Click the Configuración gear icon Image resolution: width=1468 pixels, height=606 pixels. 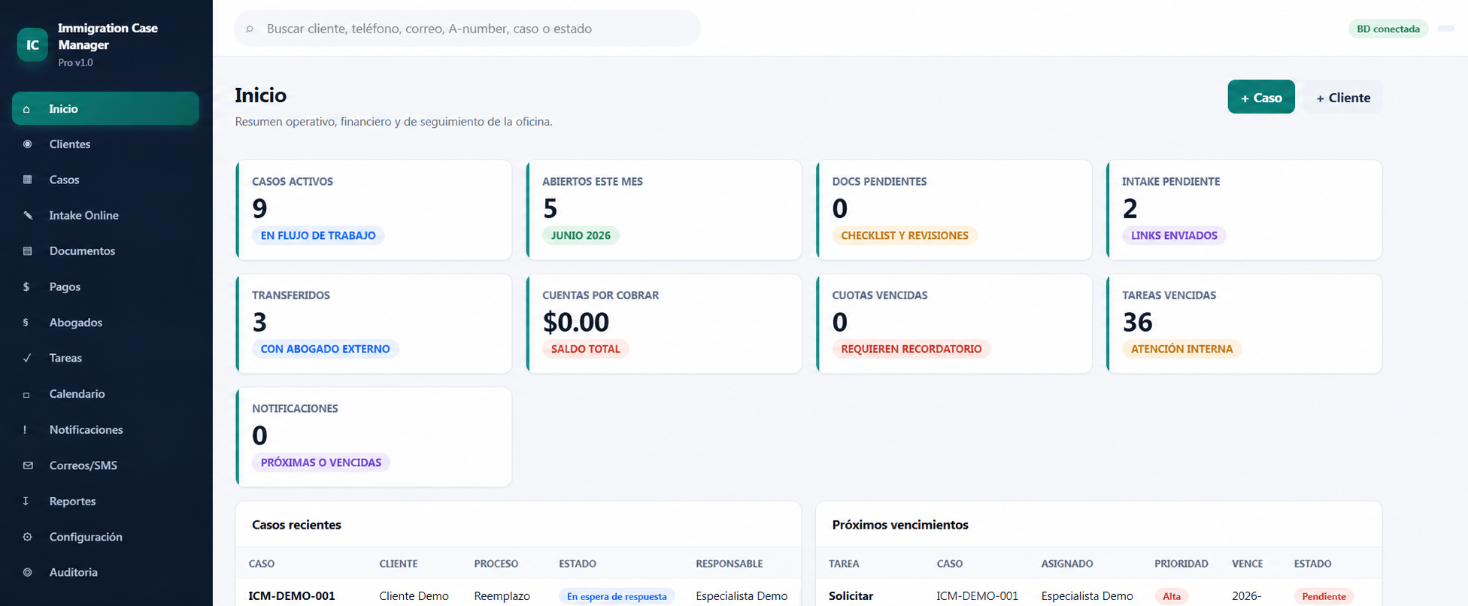[27, 537]
